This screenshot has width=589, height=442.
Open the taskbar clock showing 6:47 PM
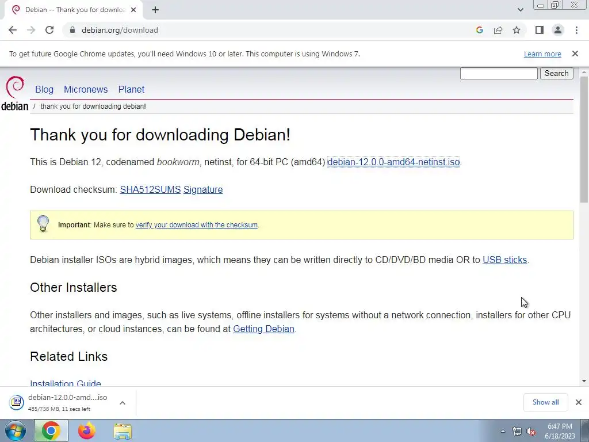(560, 431)
